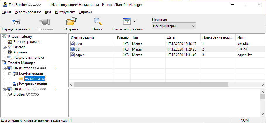Click the Стиль отображения view icon
266x123 pixels.
127,22
